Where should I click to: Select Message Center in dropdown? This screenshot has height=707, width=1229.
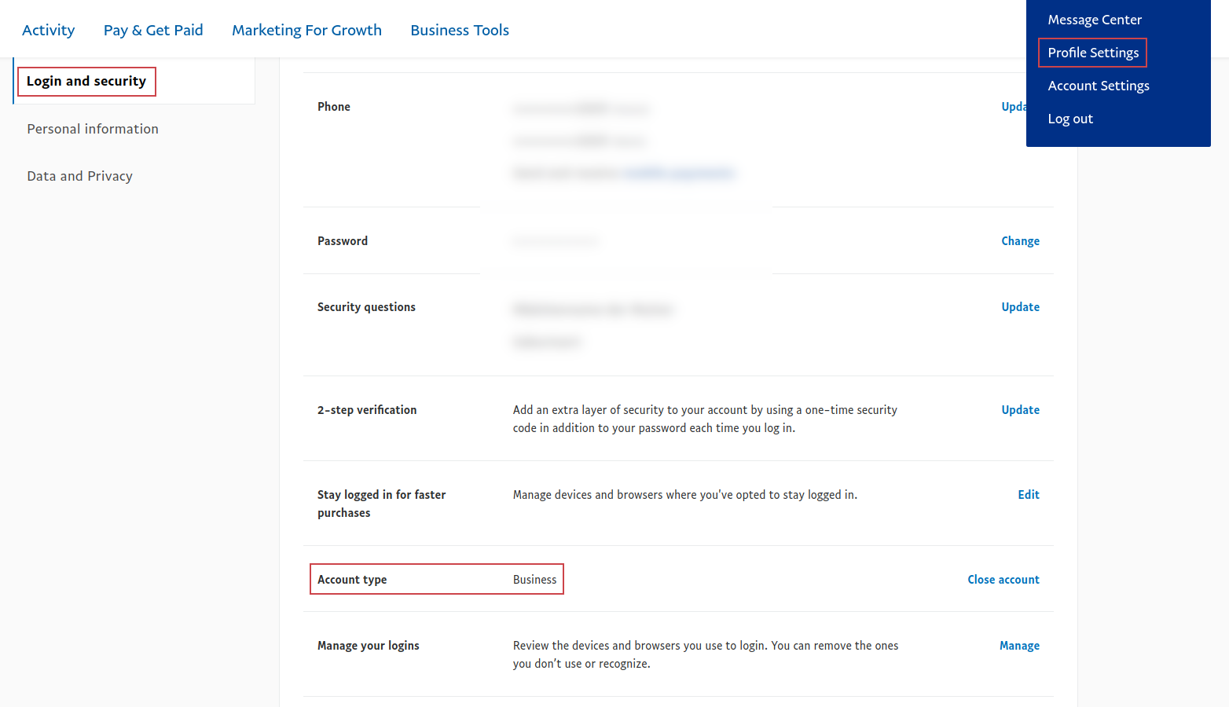coord(1095,20)
